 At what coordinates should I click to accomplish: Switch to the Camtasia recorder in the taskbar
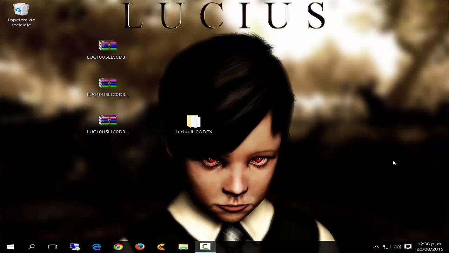(x=205, y=247)
